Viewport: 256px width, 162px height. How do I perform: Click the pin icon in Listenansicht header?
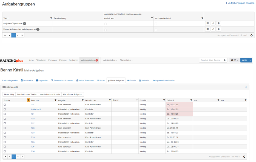[246, 87]
